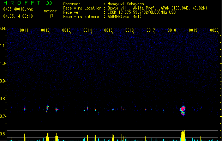Click the 'Receiver' field label
Viewport: 222px width, 141px height.
click(x=72, y=12)
